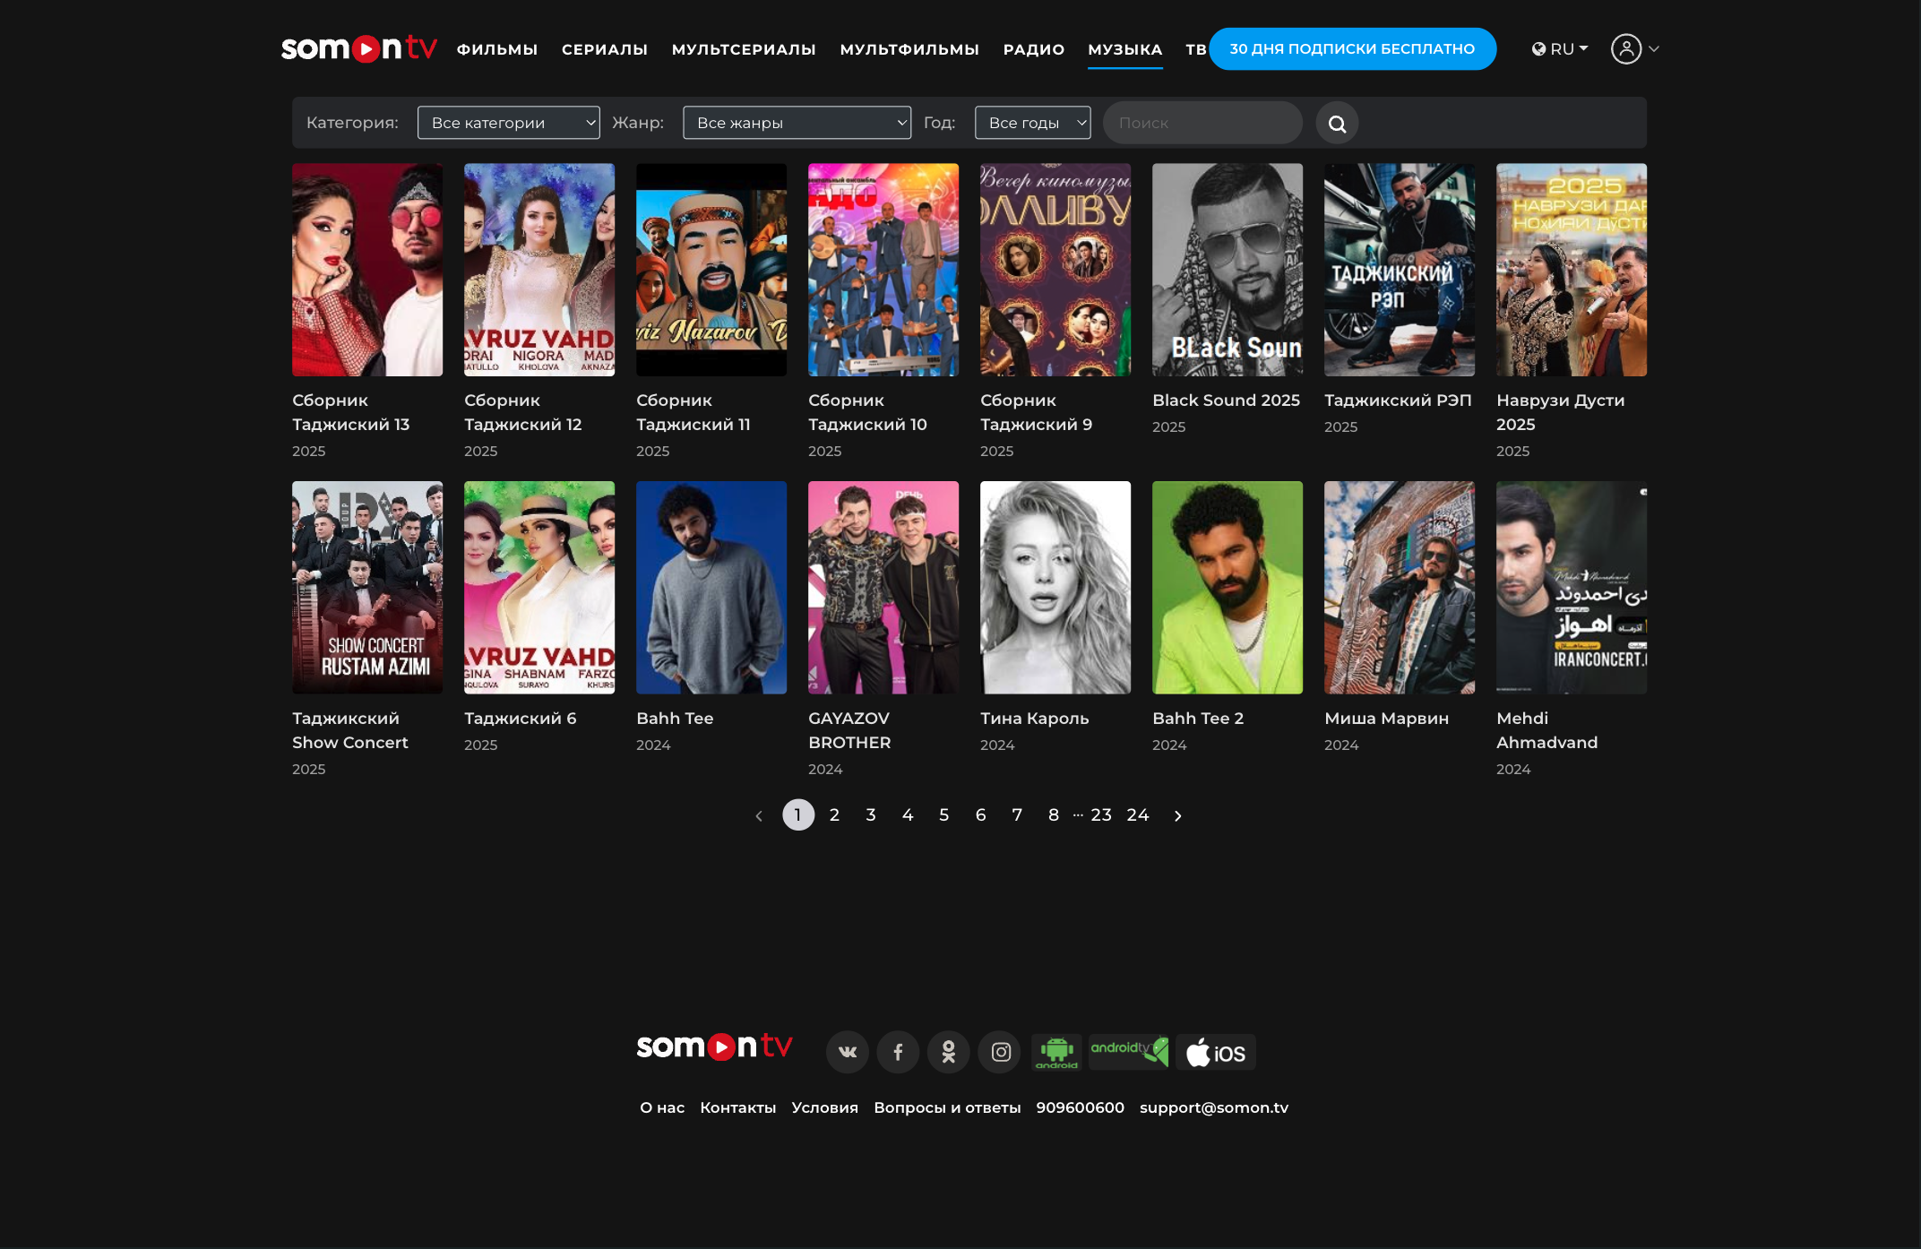Expand the Все категории dropdown
1921x1249 pixels.
509,123
